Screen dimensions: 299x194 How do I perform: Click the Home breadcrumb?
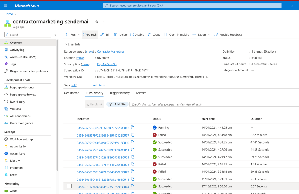click(8, 14)
